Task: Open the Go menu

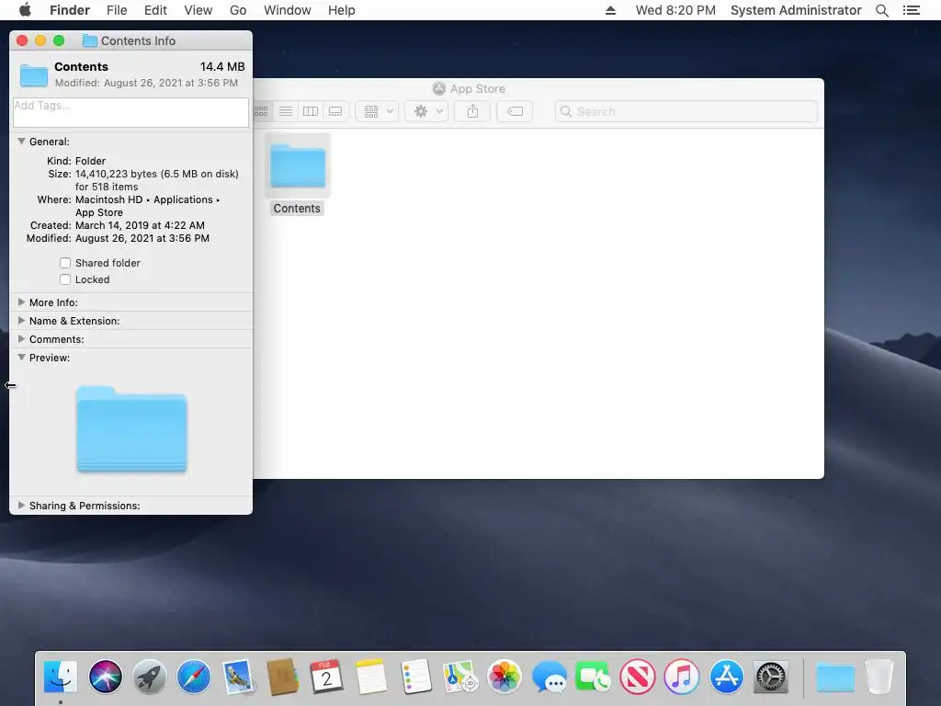Action: [x=238, y=10]
